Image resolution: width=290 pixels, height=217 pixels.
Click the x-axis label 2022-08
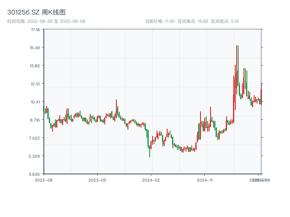click(x=43, y=180)
